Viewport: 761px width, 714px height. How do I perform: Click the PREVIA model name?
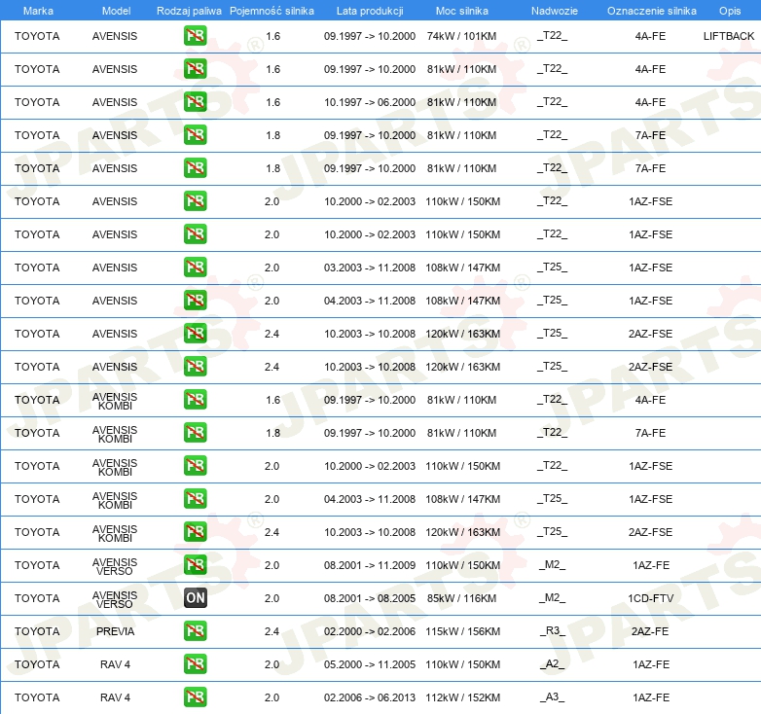(x=115, y=631)
